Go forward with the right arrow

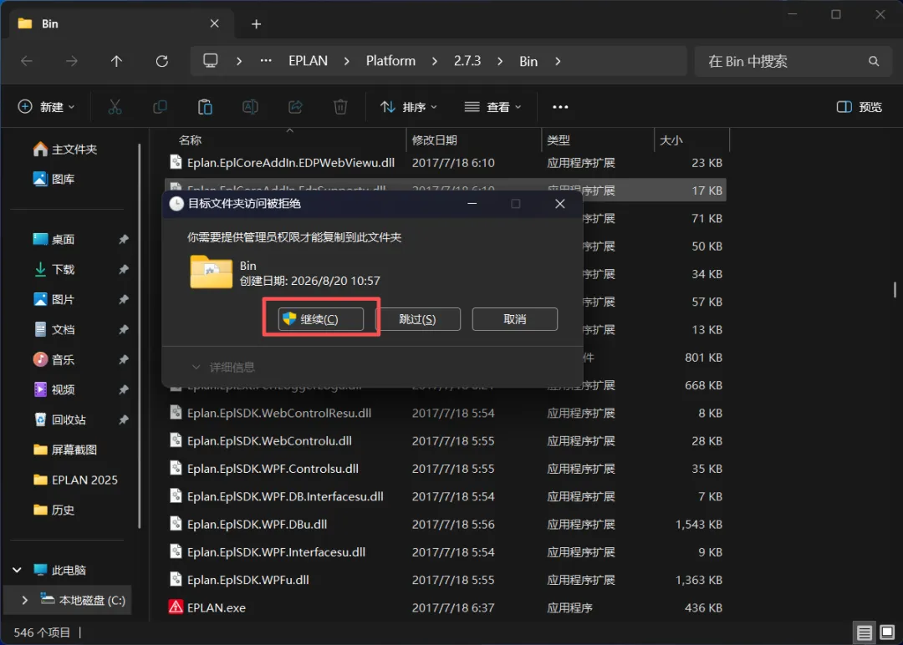[71, 61]
